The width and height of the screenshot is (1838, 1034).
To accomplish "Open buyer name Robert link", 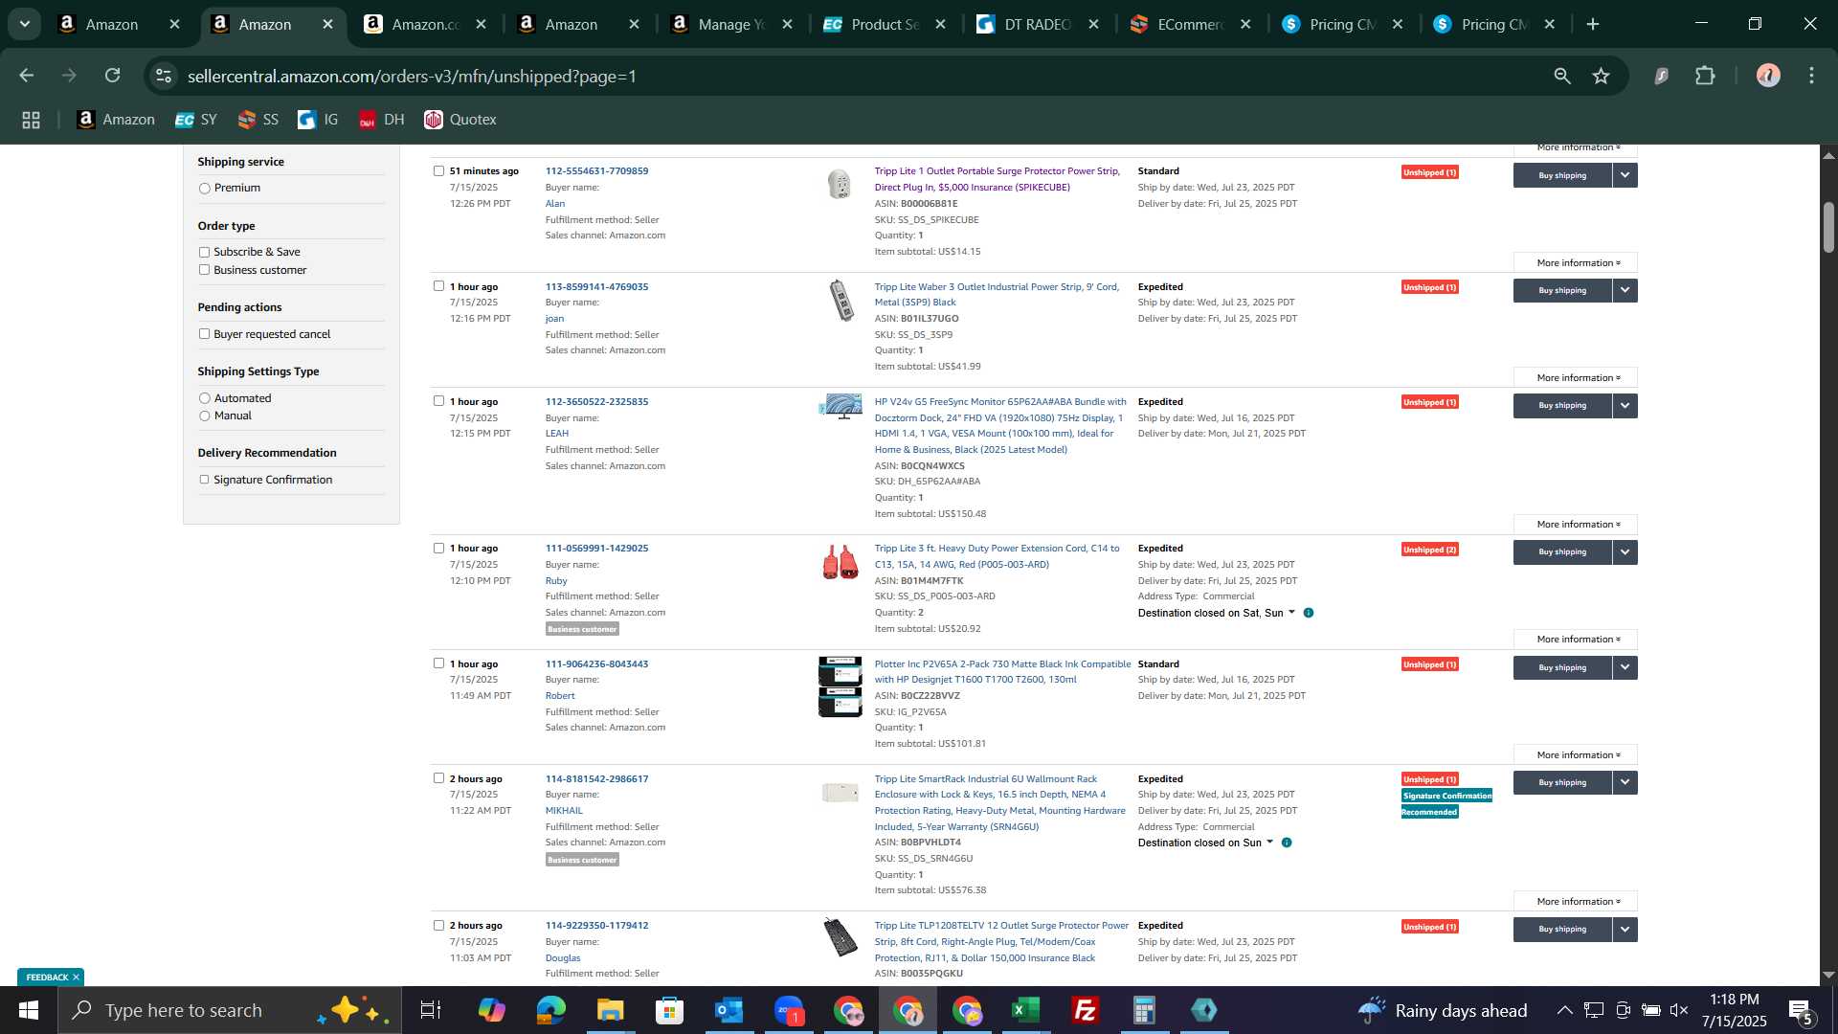I will pos(560,696).
